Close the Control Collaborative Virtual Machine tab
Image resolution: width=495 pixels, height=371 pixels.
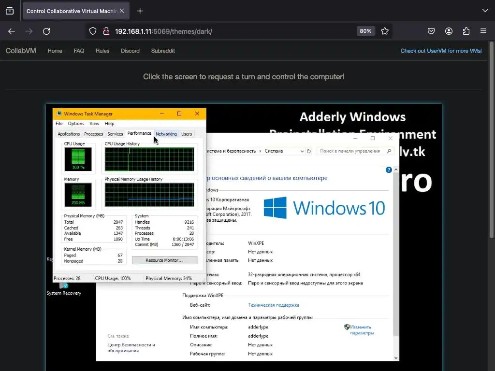coord(122,11)
